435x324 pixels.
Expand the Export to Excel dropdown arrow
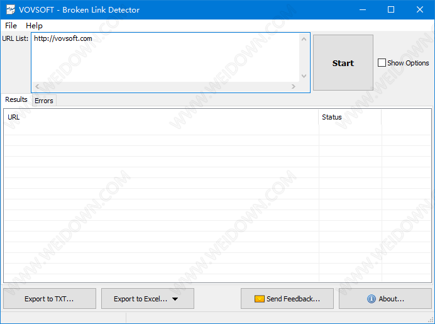tap(175, 299)
